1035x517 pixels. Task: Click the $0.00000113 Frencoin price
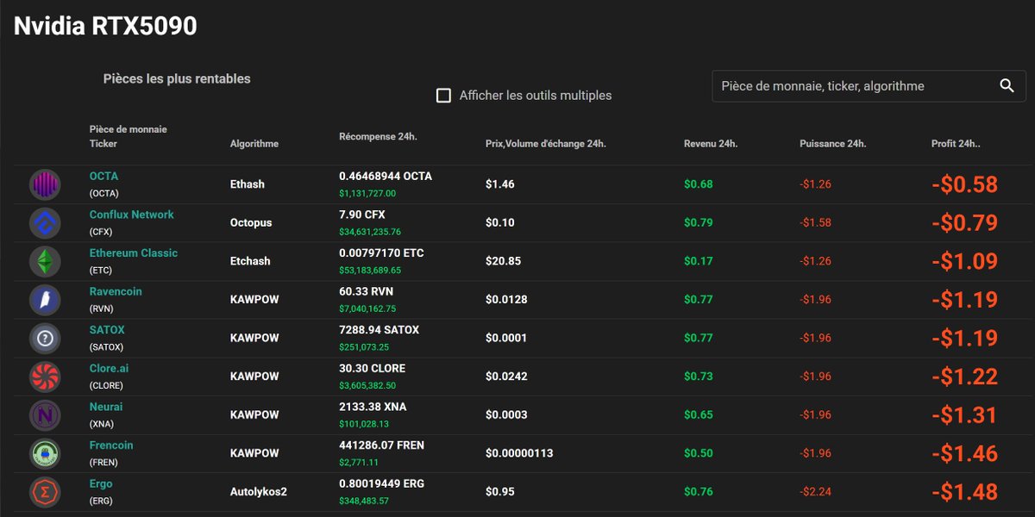click(519, 453)
